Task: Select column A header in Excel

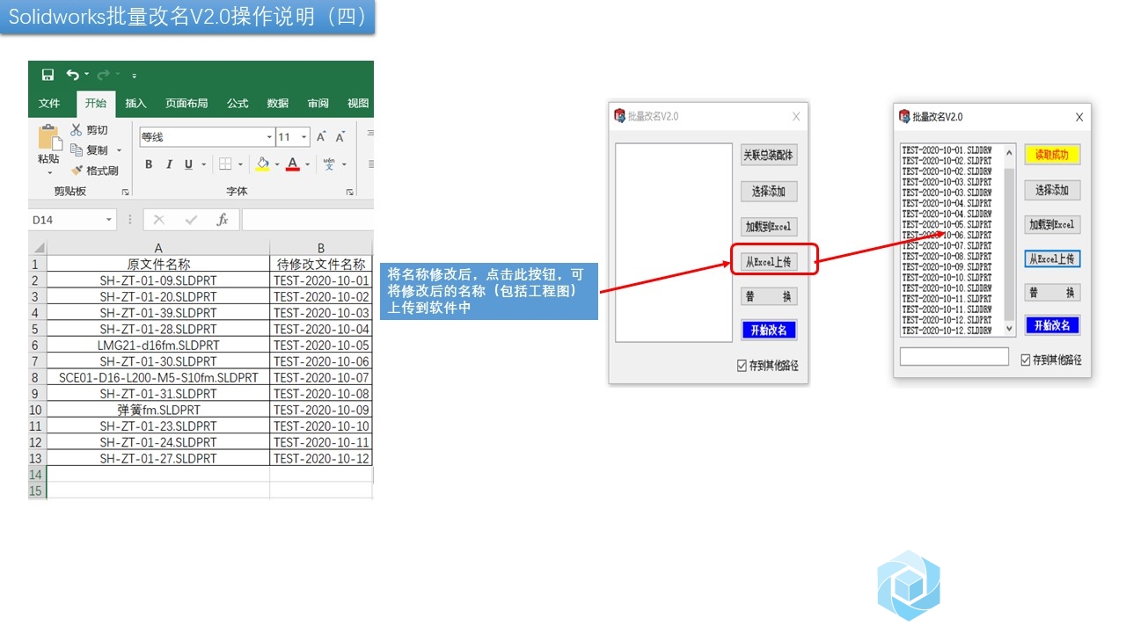Action: pos(158,248)
